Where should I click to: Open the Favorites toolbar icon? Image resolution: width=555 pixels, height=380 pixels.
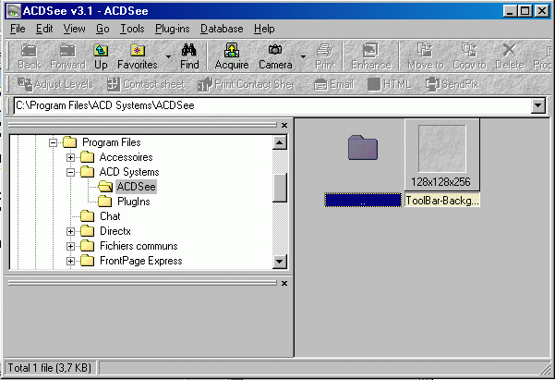coord(138,50)
